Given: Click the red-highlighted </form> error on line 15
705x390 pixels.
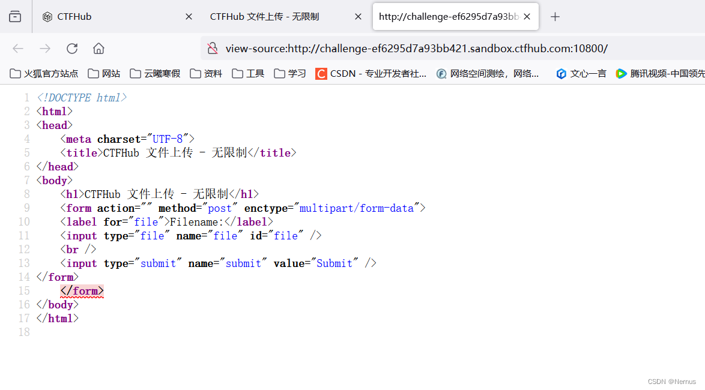Looking at the screenshot, I should coord(82,291).
